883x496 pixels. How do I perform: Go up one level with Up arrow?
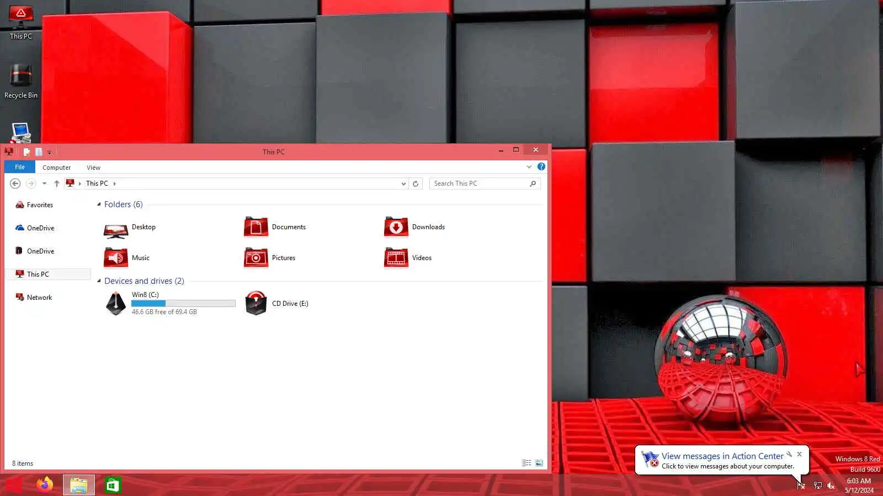[56, 184]
